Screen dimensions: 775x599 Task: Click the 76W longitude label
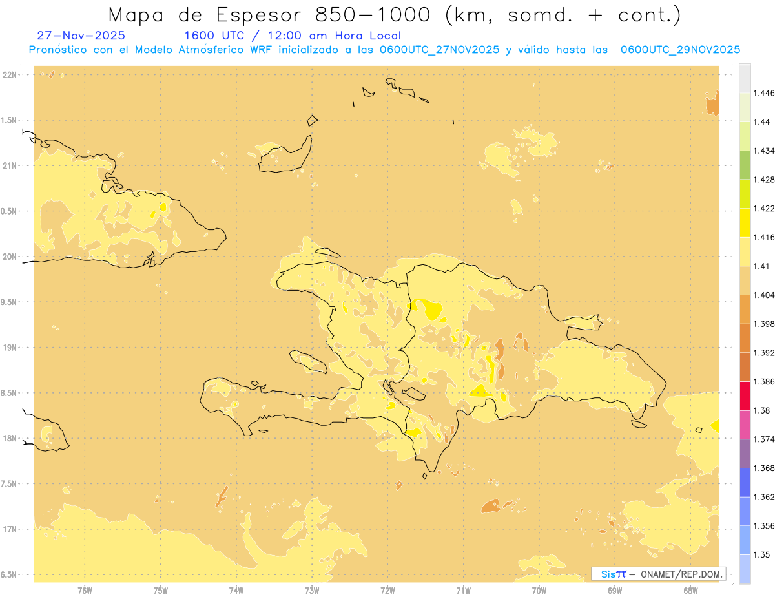coord(85,590)
